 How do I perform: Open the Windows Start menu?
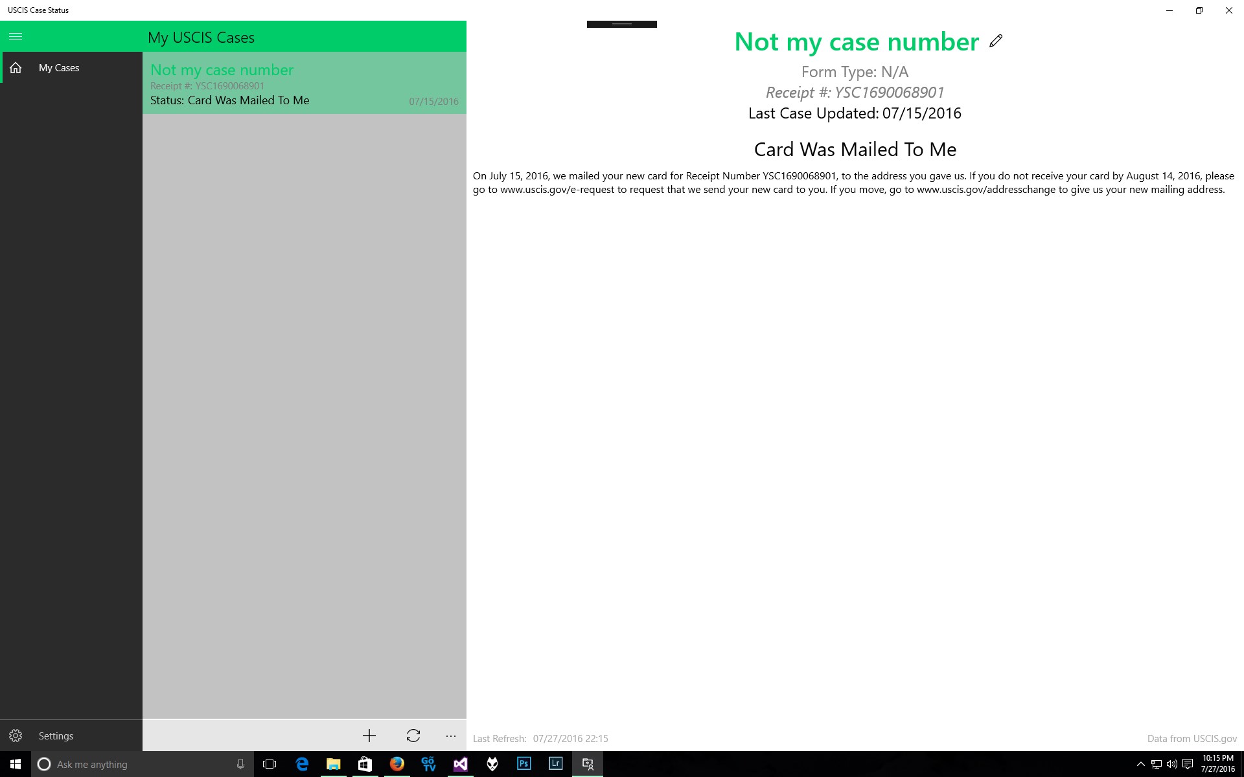click(x=16, y=764)
